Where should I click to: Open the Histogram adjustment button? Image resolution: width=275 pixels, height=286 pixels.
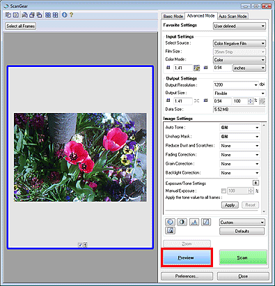point(194,222)
